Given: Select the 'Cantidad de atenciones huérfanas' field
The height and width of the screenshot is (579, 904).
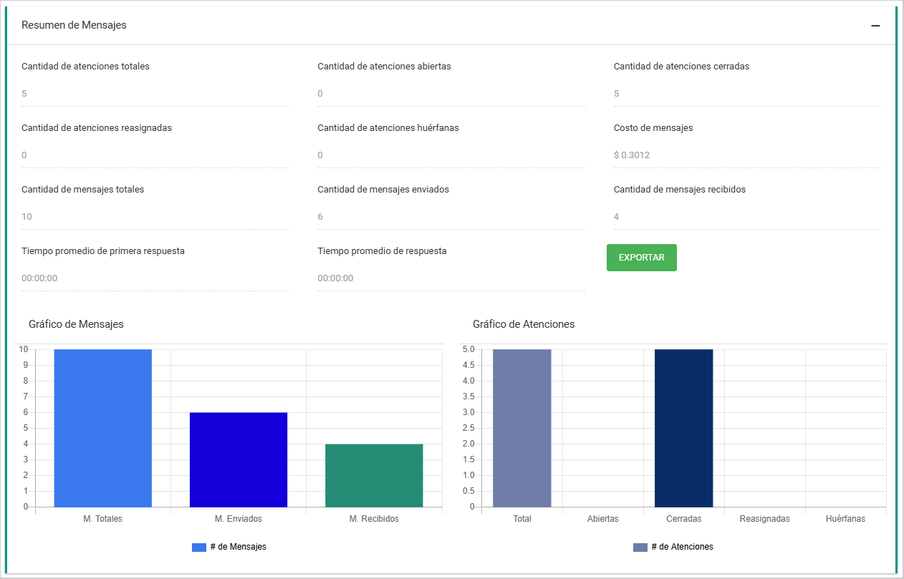Looking at the screenshot, I should click(451, 155).
